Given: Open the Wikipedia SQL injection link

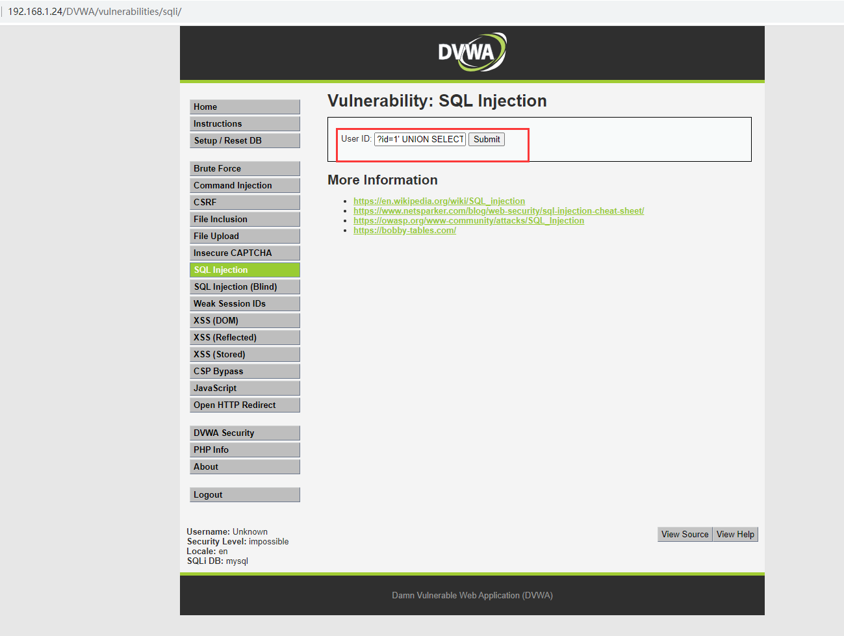Looking at the screenshot, I should (x=439, y=201).
